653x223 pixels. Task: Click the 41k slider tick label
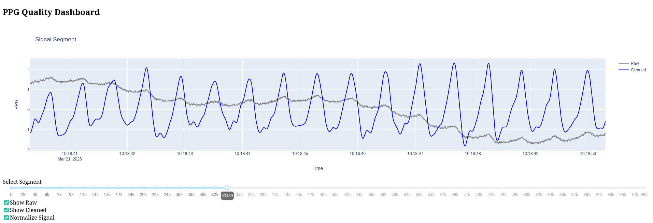(x=275, y=195)
